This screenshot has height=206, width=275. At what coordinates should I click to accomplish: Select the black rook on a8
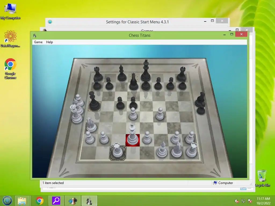click(97, 74)
